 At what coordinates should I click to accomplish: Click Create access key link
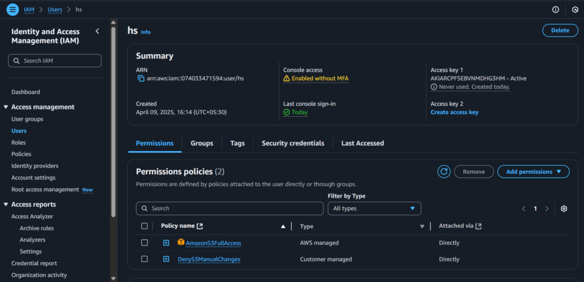(x=455, y=112)
